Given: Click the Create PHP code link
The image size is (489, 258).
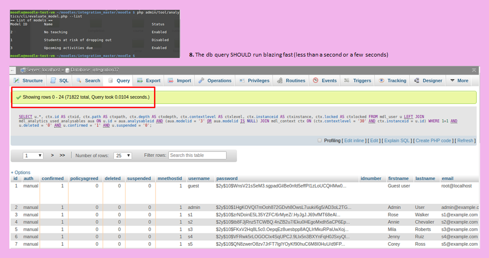Looking at the screenshot, I should click(x=433, y=141).
